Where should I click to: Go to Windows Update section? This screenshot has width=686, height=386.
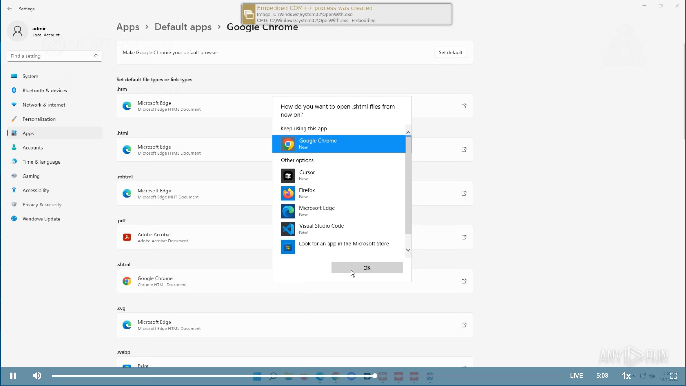point(41,219)
